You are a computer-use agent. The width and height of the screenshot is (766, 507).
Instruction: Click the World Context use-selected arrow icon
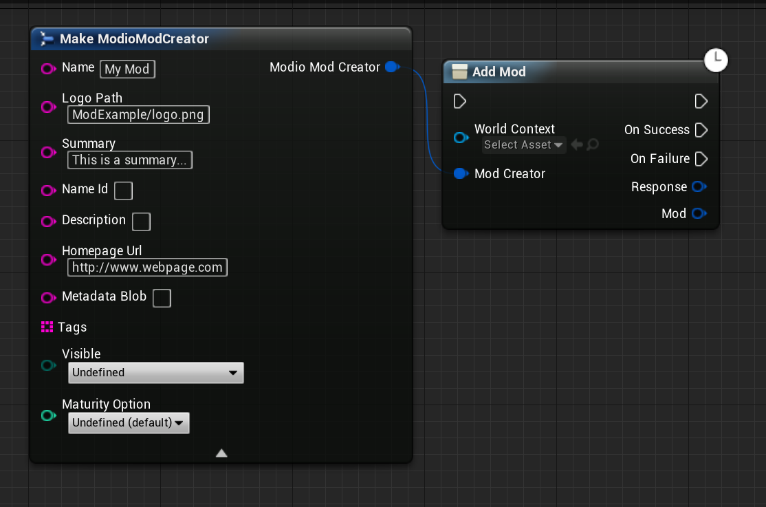[x=577, y=145]
